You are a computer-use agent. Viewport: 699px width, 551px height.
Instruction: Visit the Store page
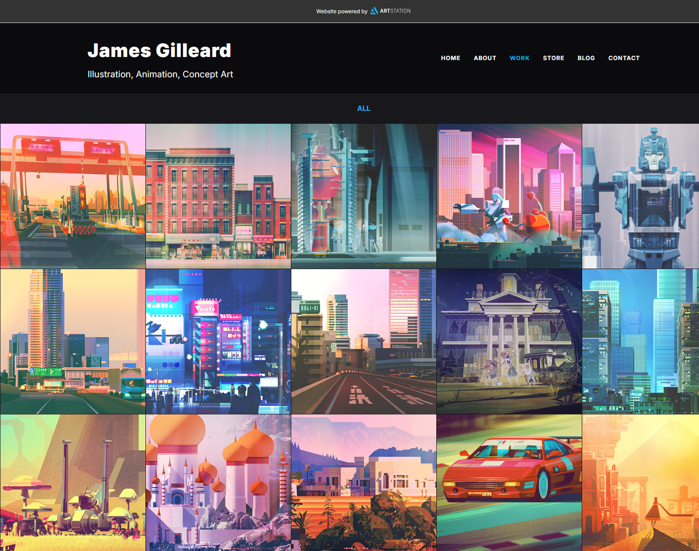(x=553, y=58)
